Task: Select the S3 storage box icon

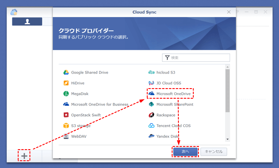Action: click(x=66, y=126)
